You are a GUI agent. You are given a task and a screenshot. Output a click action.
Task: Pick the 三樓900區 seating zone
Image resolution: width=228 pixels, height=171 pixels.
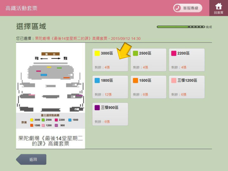[x=110, y=114]
